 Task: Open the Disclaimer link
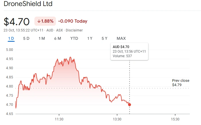coord(74,30)
